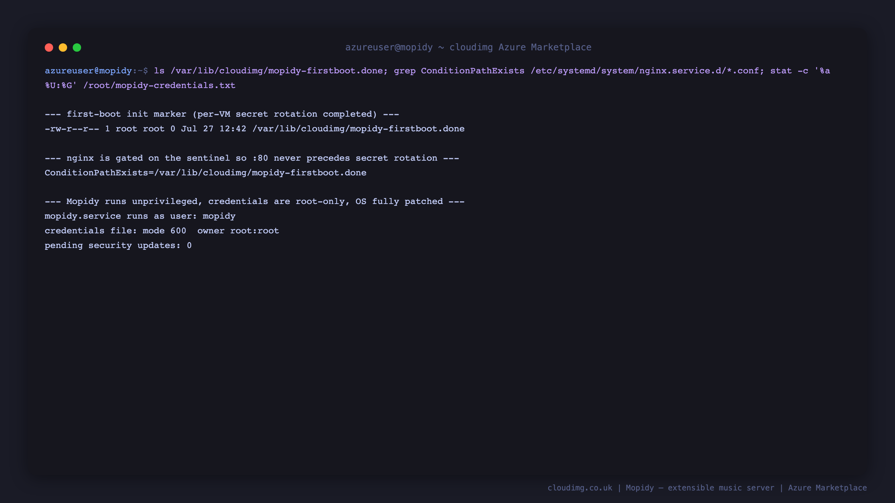Click the Azure Marketplace footer label
895x503 pixels.
(x=828, y=488)
